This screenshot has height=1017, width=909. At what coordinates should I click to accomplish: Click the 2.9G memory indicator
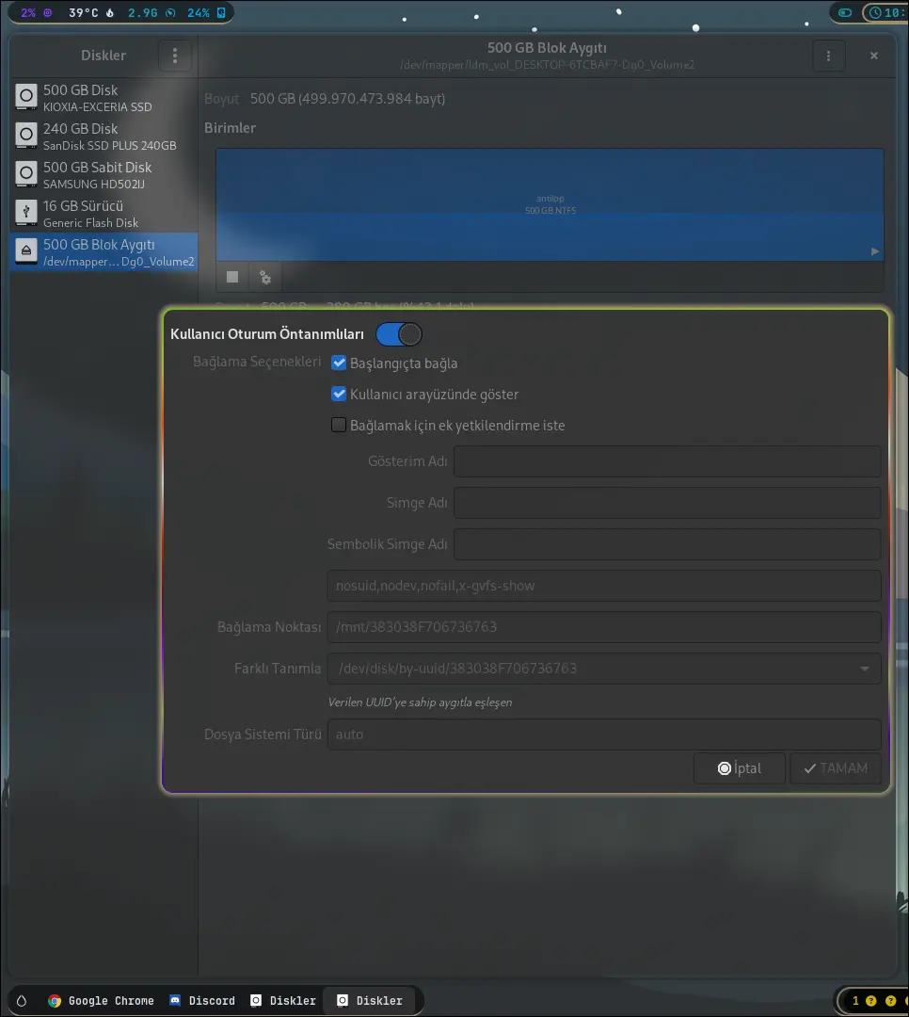point(151,12)
